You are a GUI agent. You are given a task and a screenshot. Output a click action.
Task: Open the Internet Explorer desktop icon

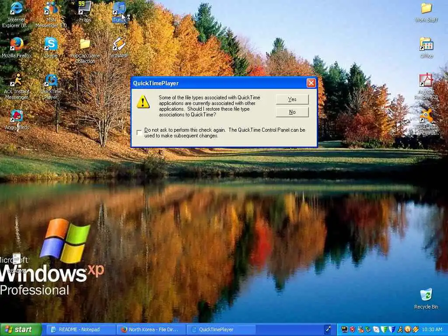coord(16,15)
